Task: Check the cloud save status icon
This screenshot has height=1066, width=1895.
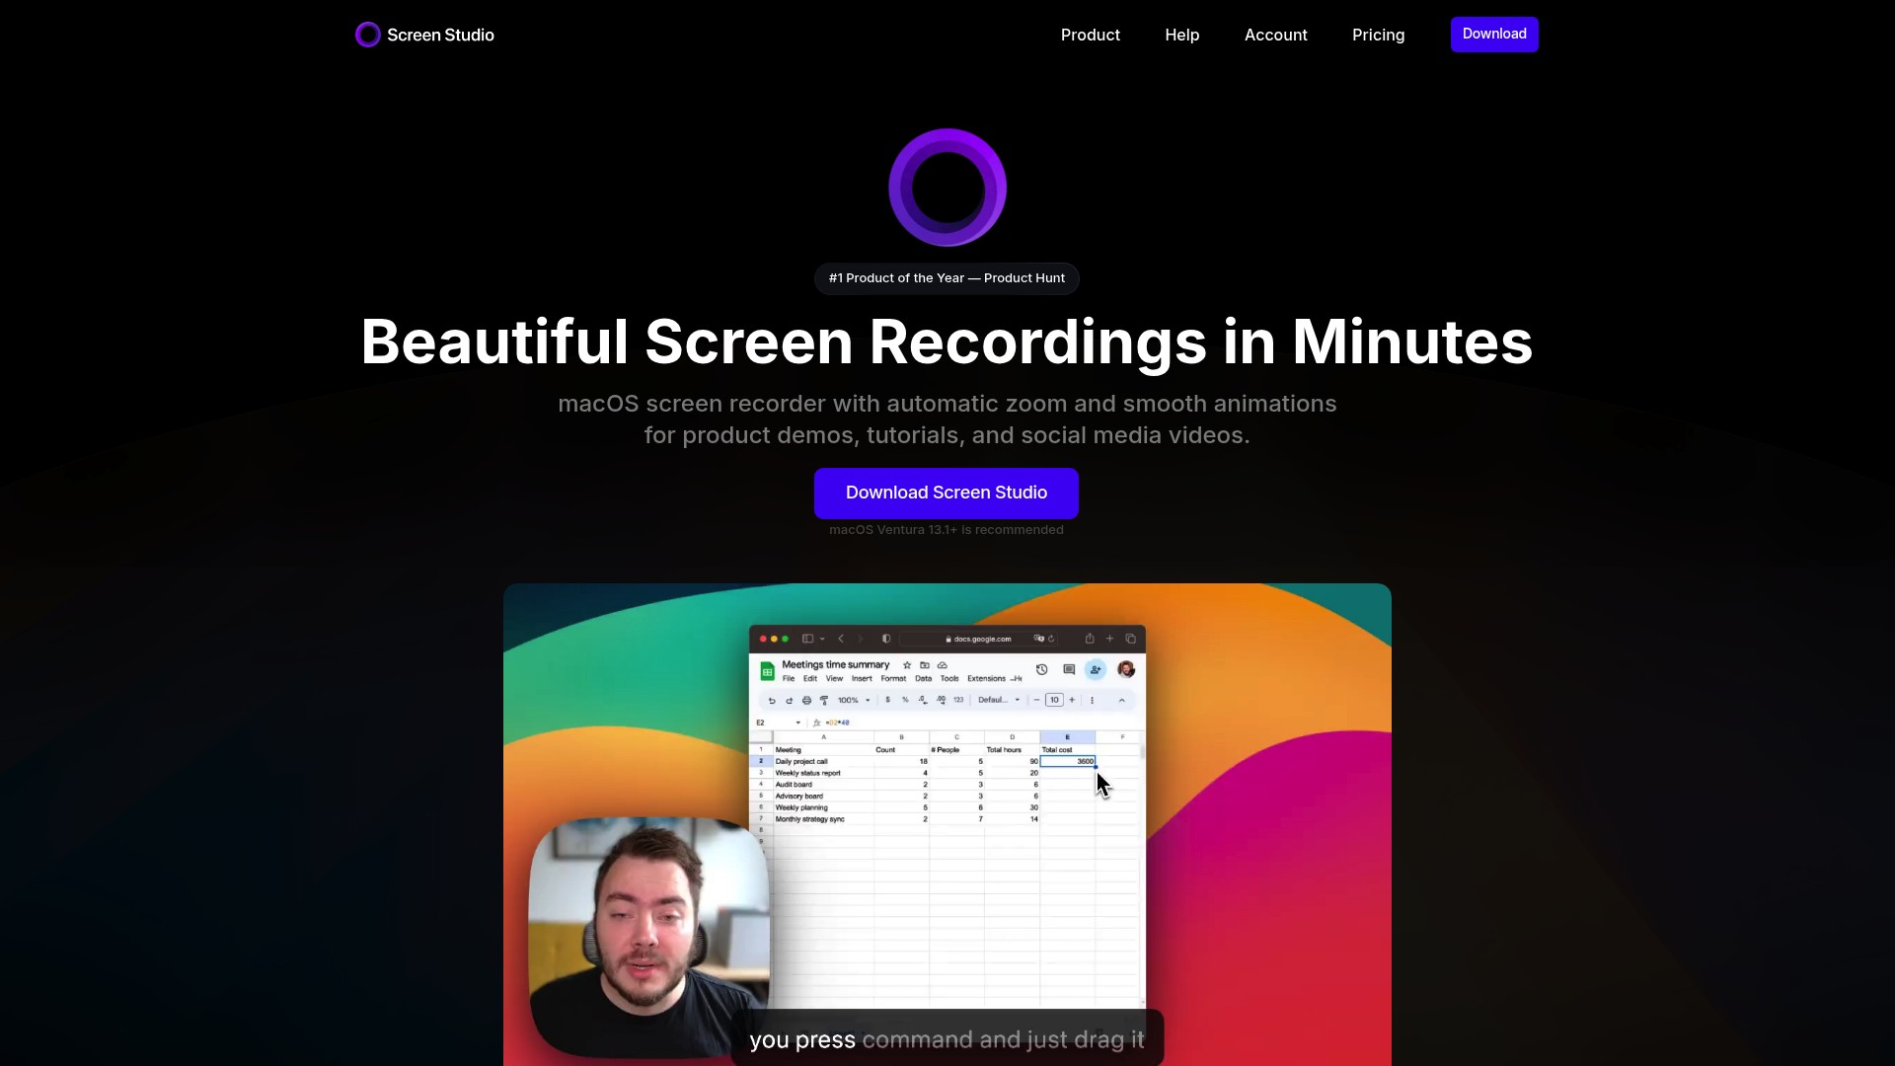Action: coord(943,665)
